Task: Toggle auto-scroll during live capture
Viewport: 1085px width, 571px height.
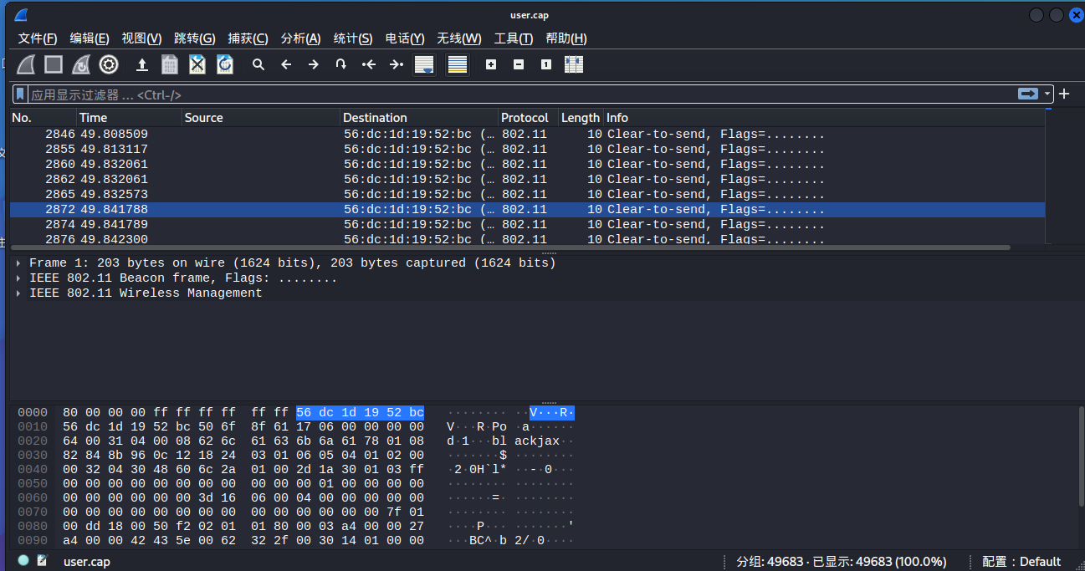Action: click(424, 64)
